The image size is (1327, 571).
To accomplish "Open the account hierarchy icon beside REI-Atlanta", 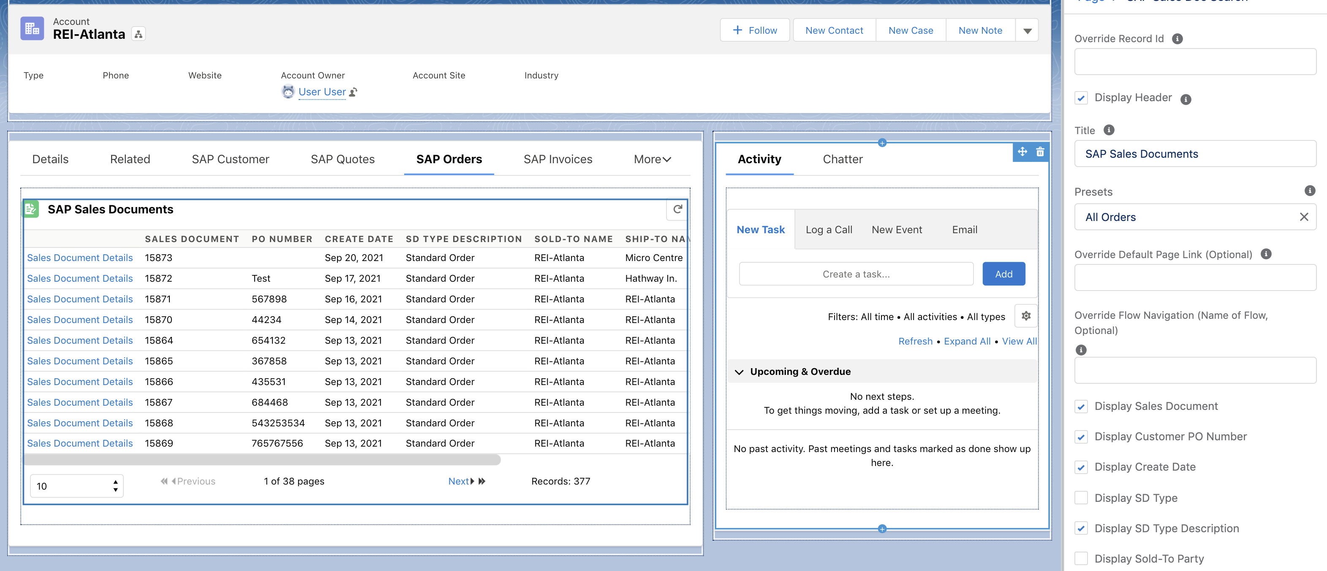I will (x=138, y=34).
